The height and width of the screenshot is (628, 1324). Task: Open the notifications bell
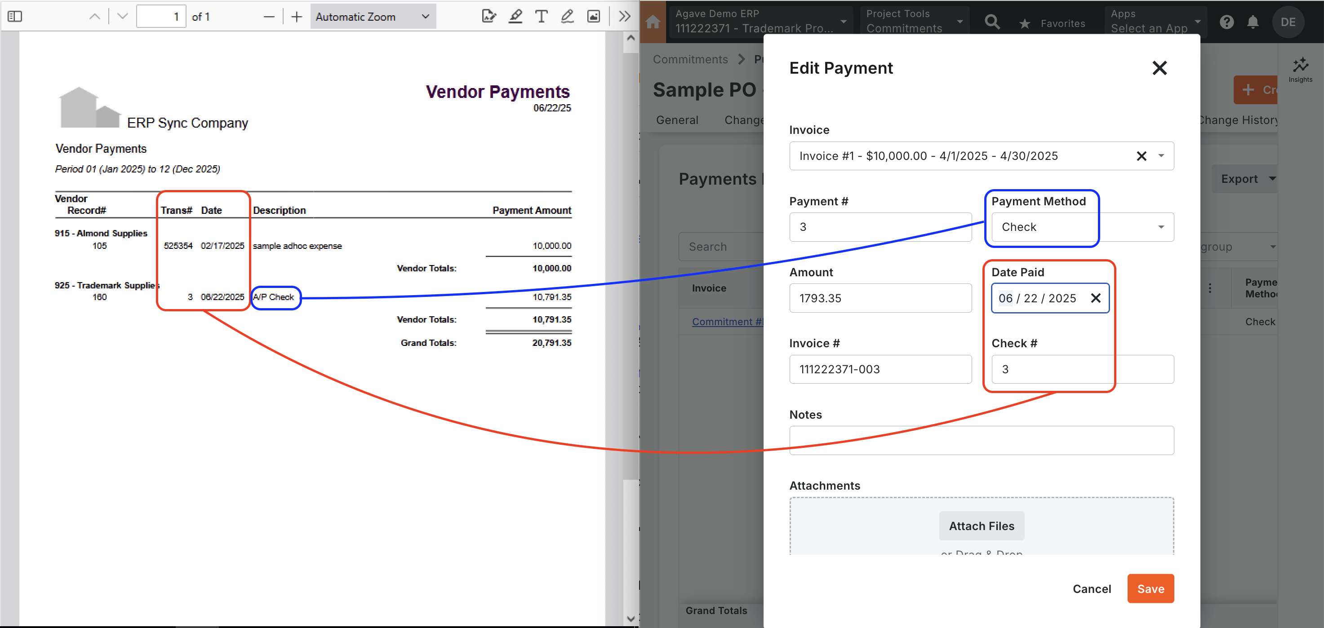(x=1253, y=22)
